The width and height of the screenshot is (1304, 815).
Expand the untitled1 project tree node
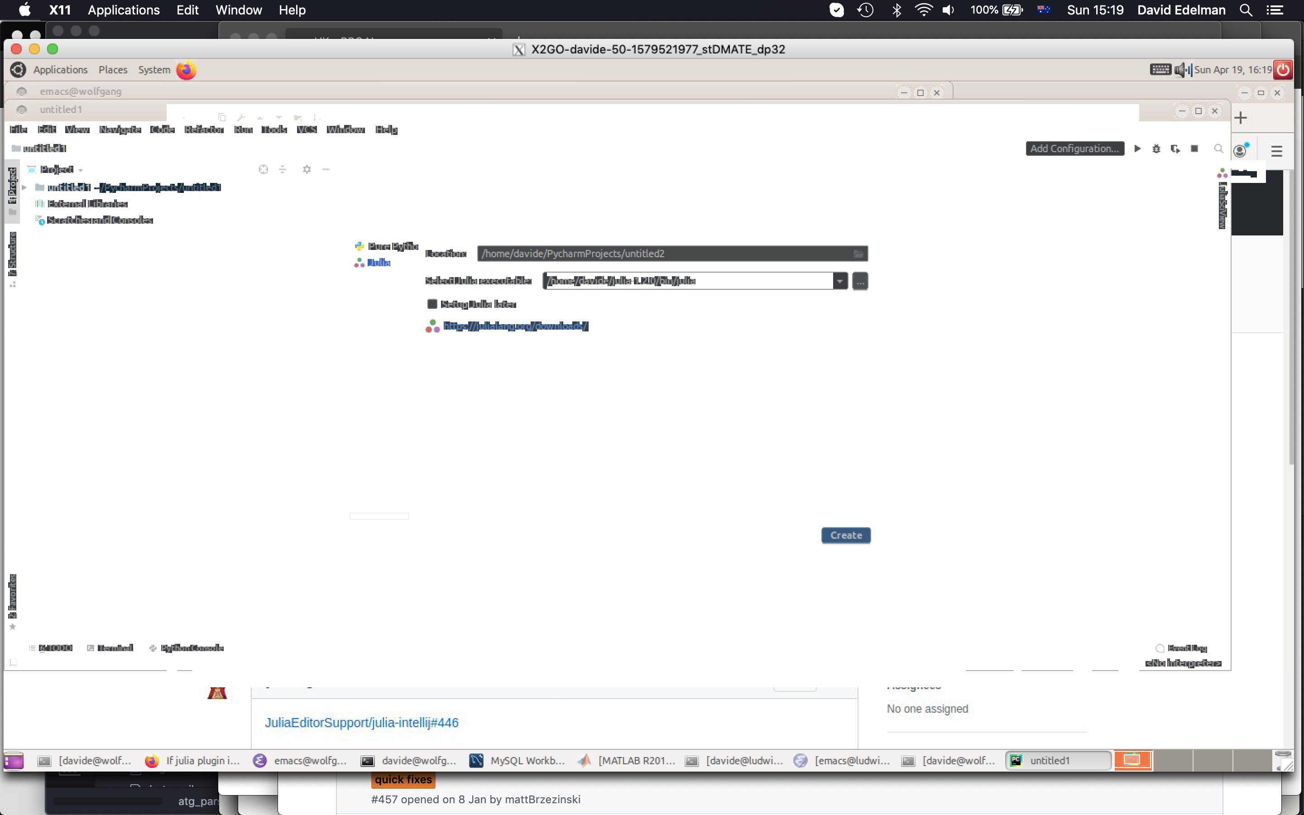24,187
